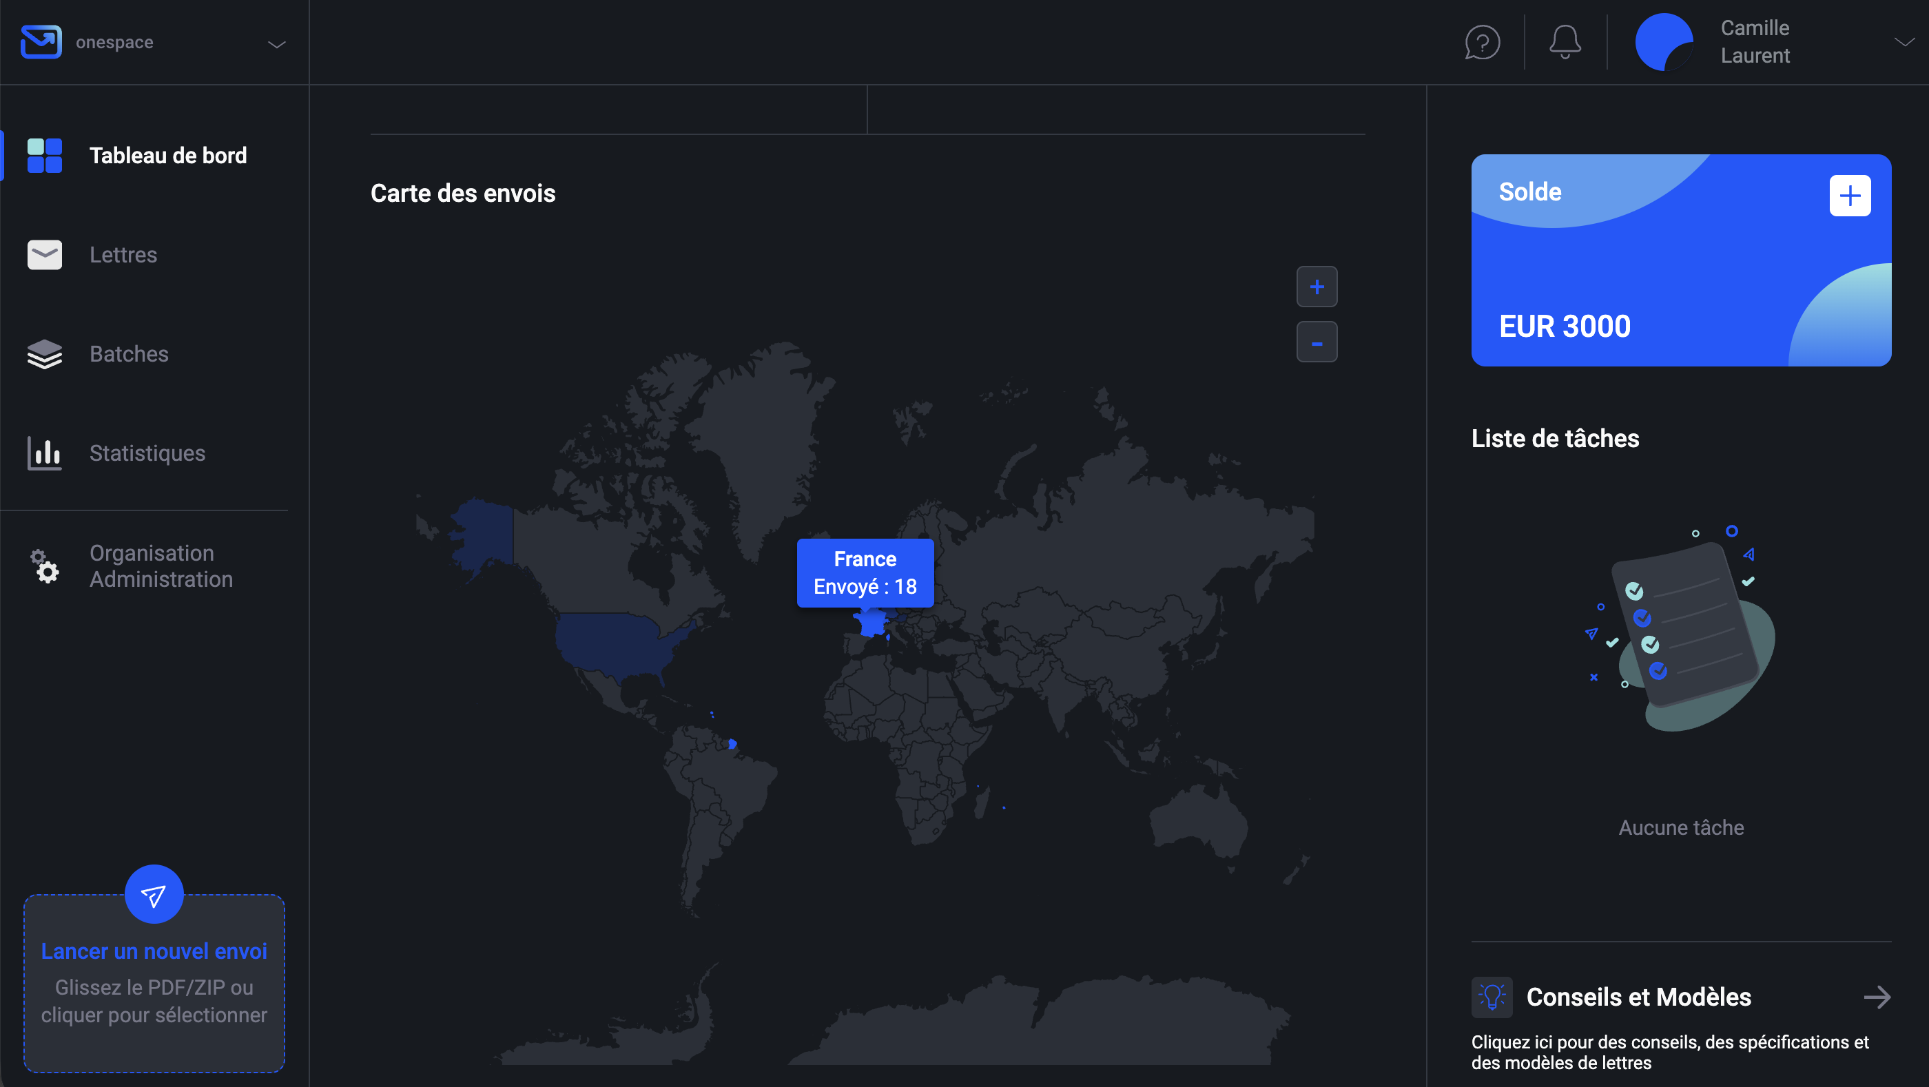The image size is (1929, 1087).
Task: Open notifications bell icon
Action: point(1565,42)
